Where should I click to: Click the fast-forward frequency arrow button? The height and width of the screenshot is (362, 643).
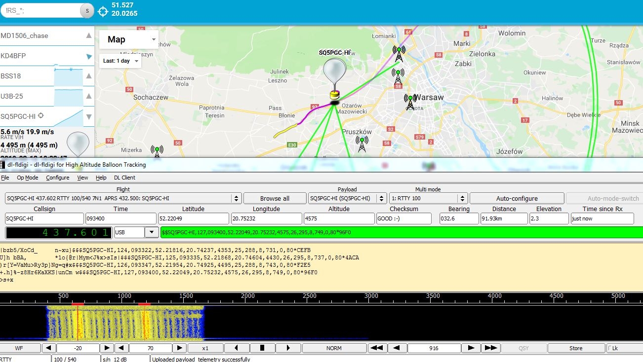490,348
